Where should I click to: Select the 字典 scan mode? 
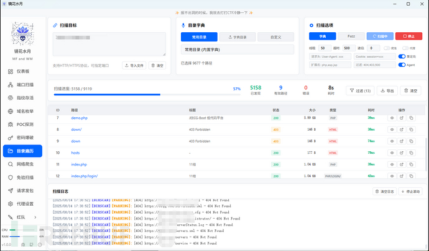pos(323,37)
